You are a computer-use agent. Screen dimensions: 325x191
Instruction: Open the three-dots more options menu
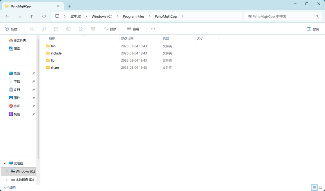[x=153, y=29]
